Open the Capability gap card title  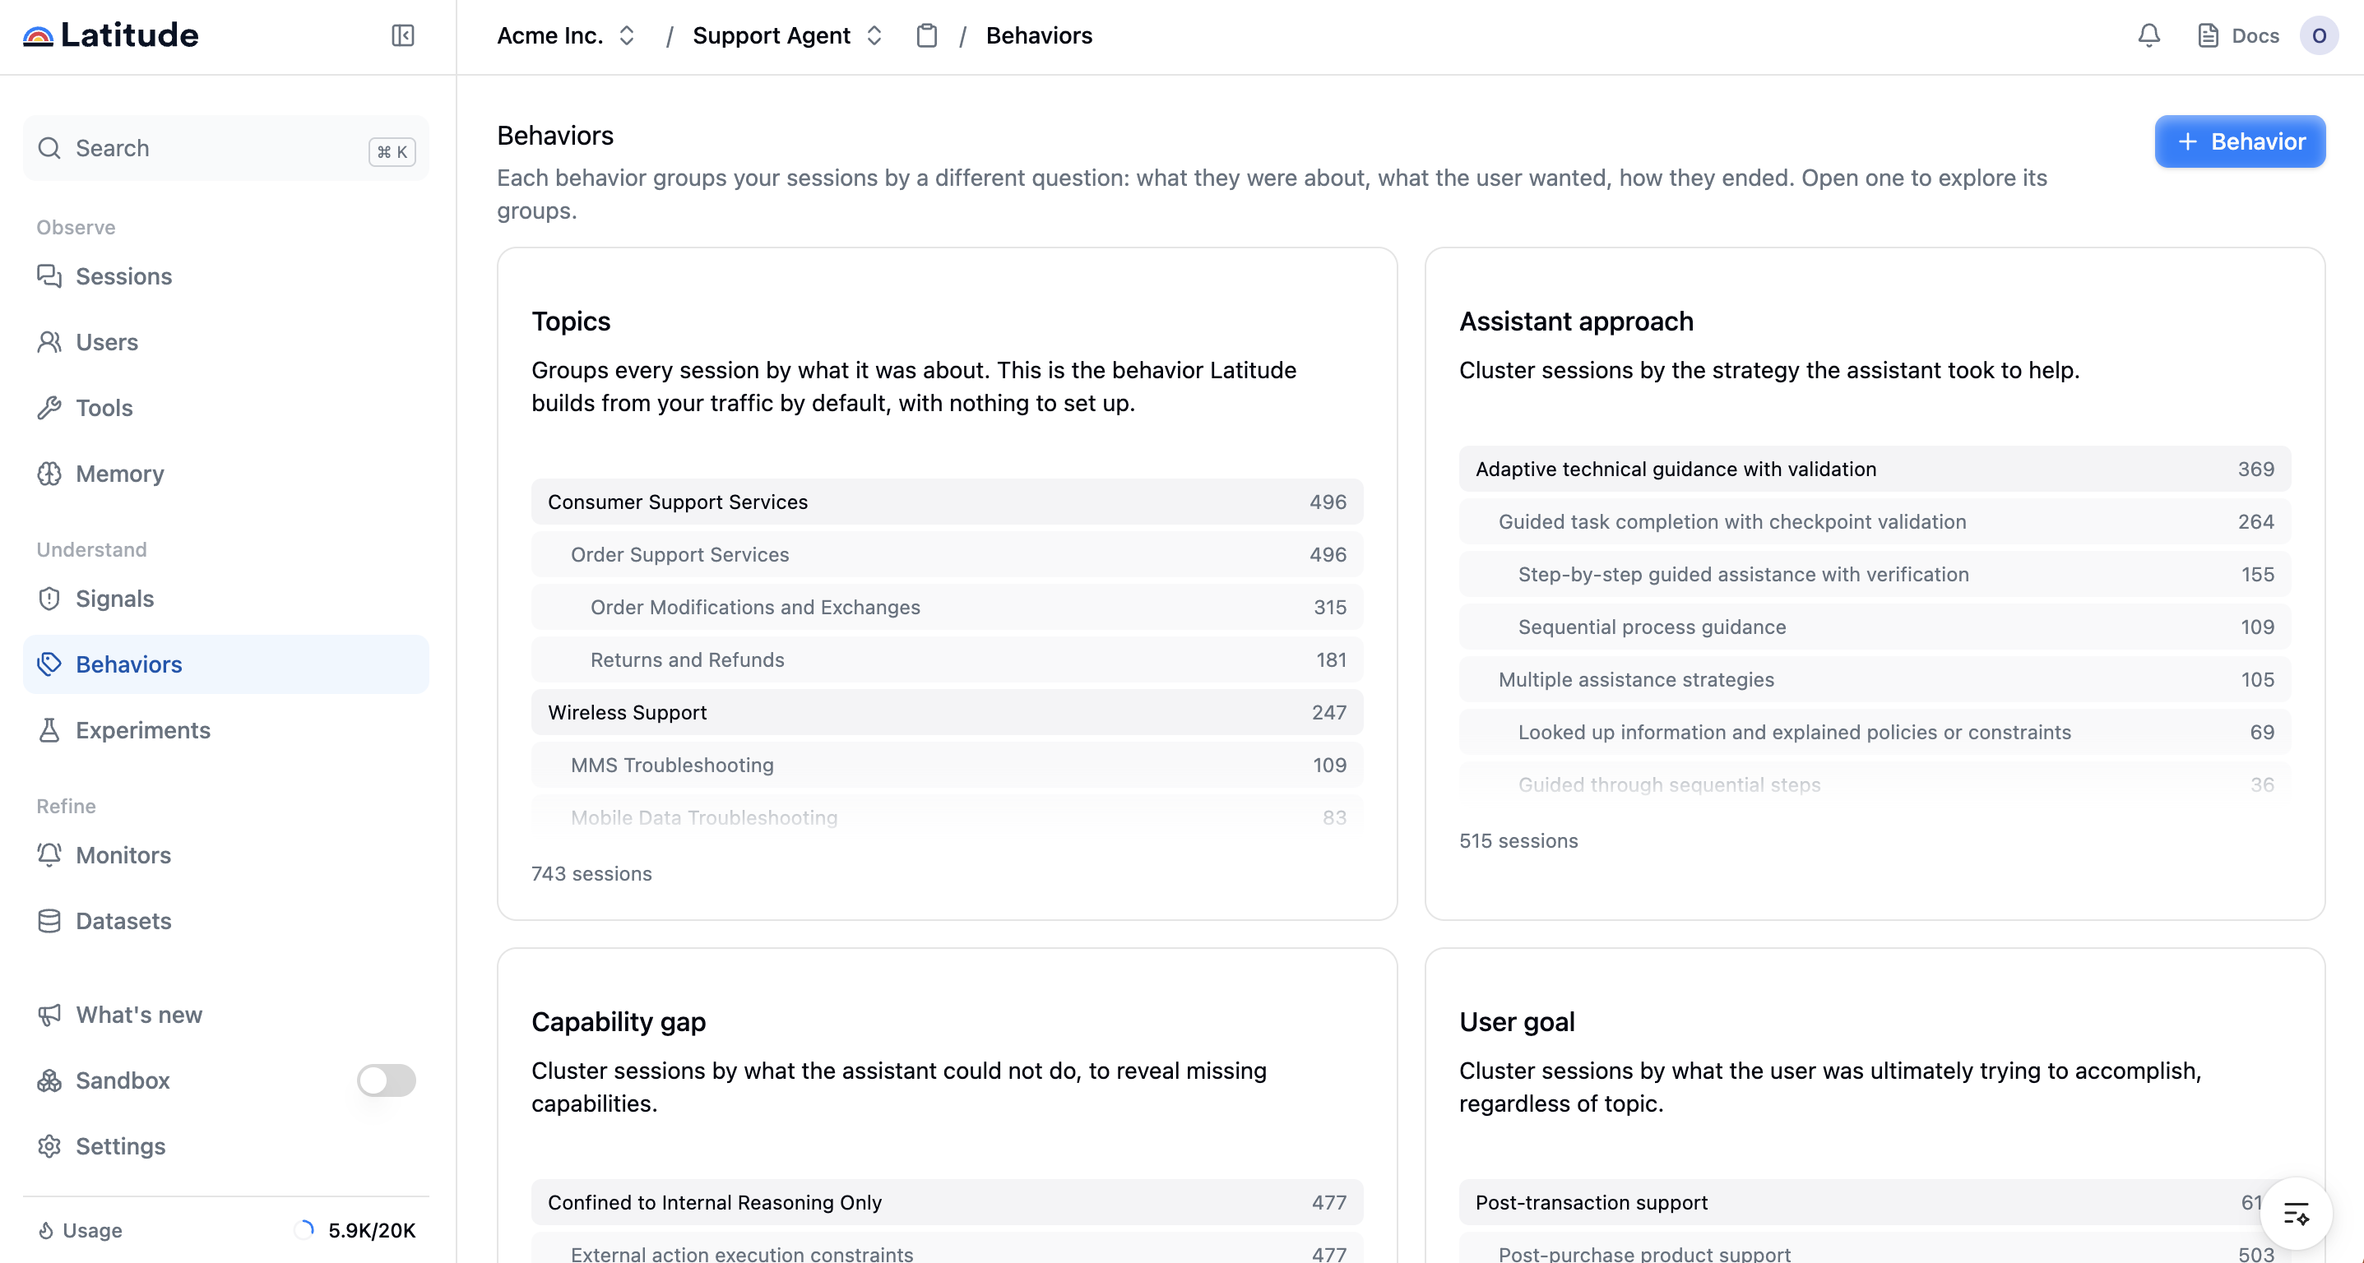click(x=619, y=1022)
